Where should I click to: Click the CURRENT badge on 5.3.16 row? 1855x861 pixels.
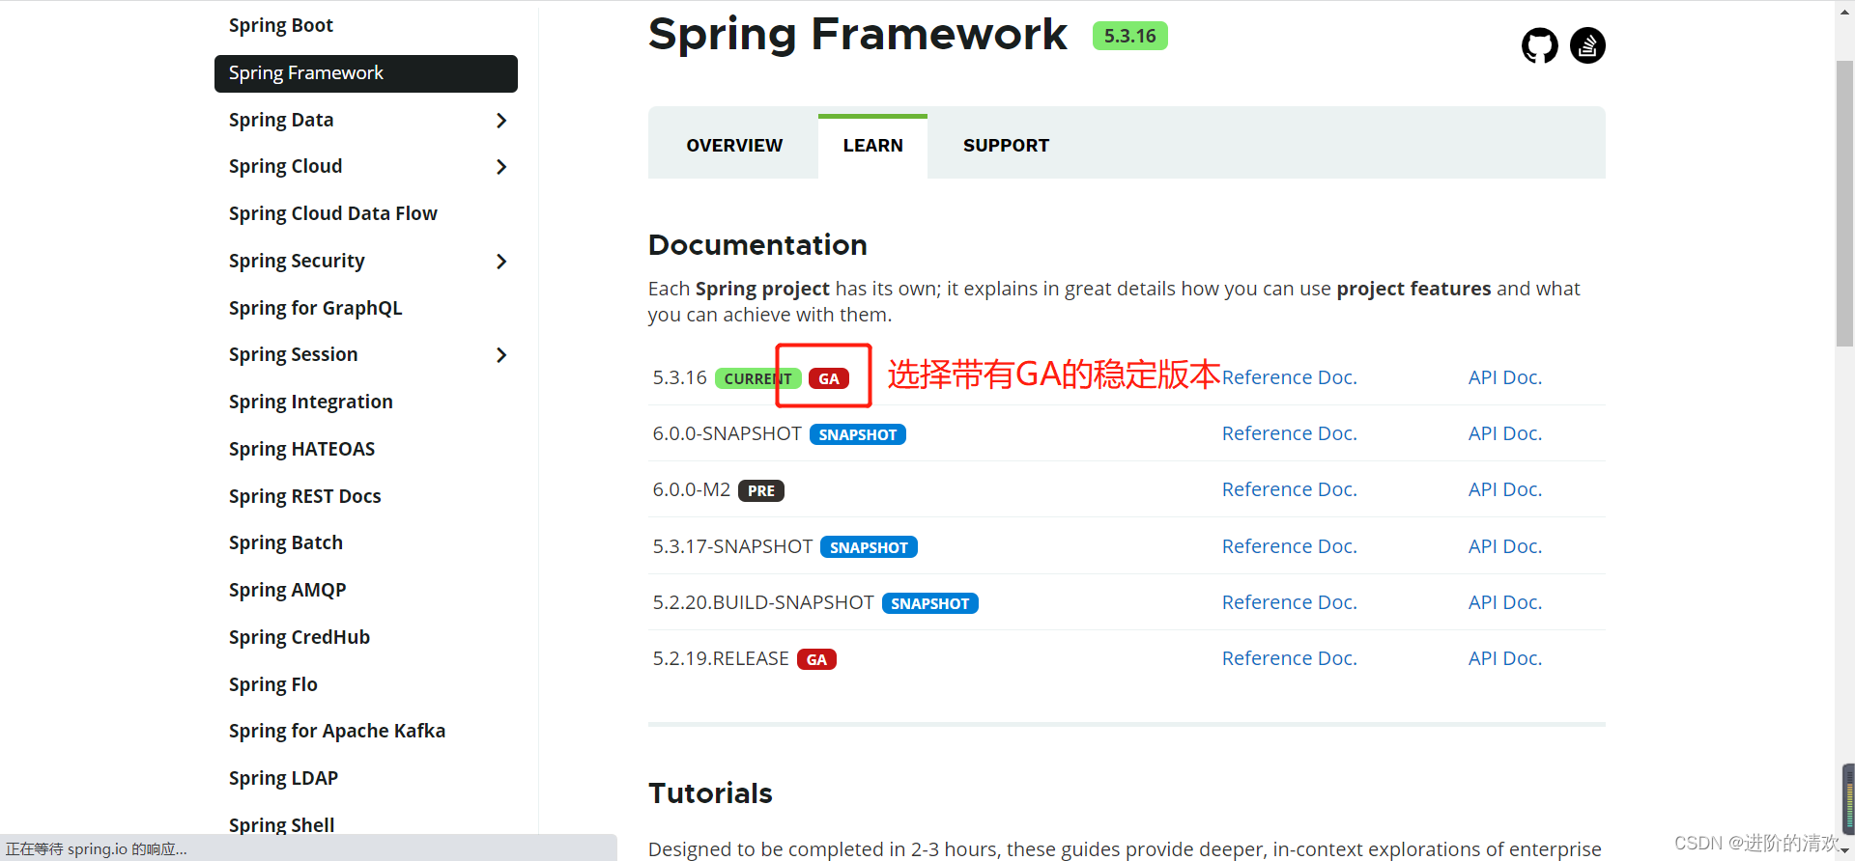(757, 379)
